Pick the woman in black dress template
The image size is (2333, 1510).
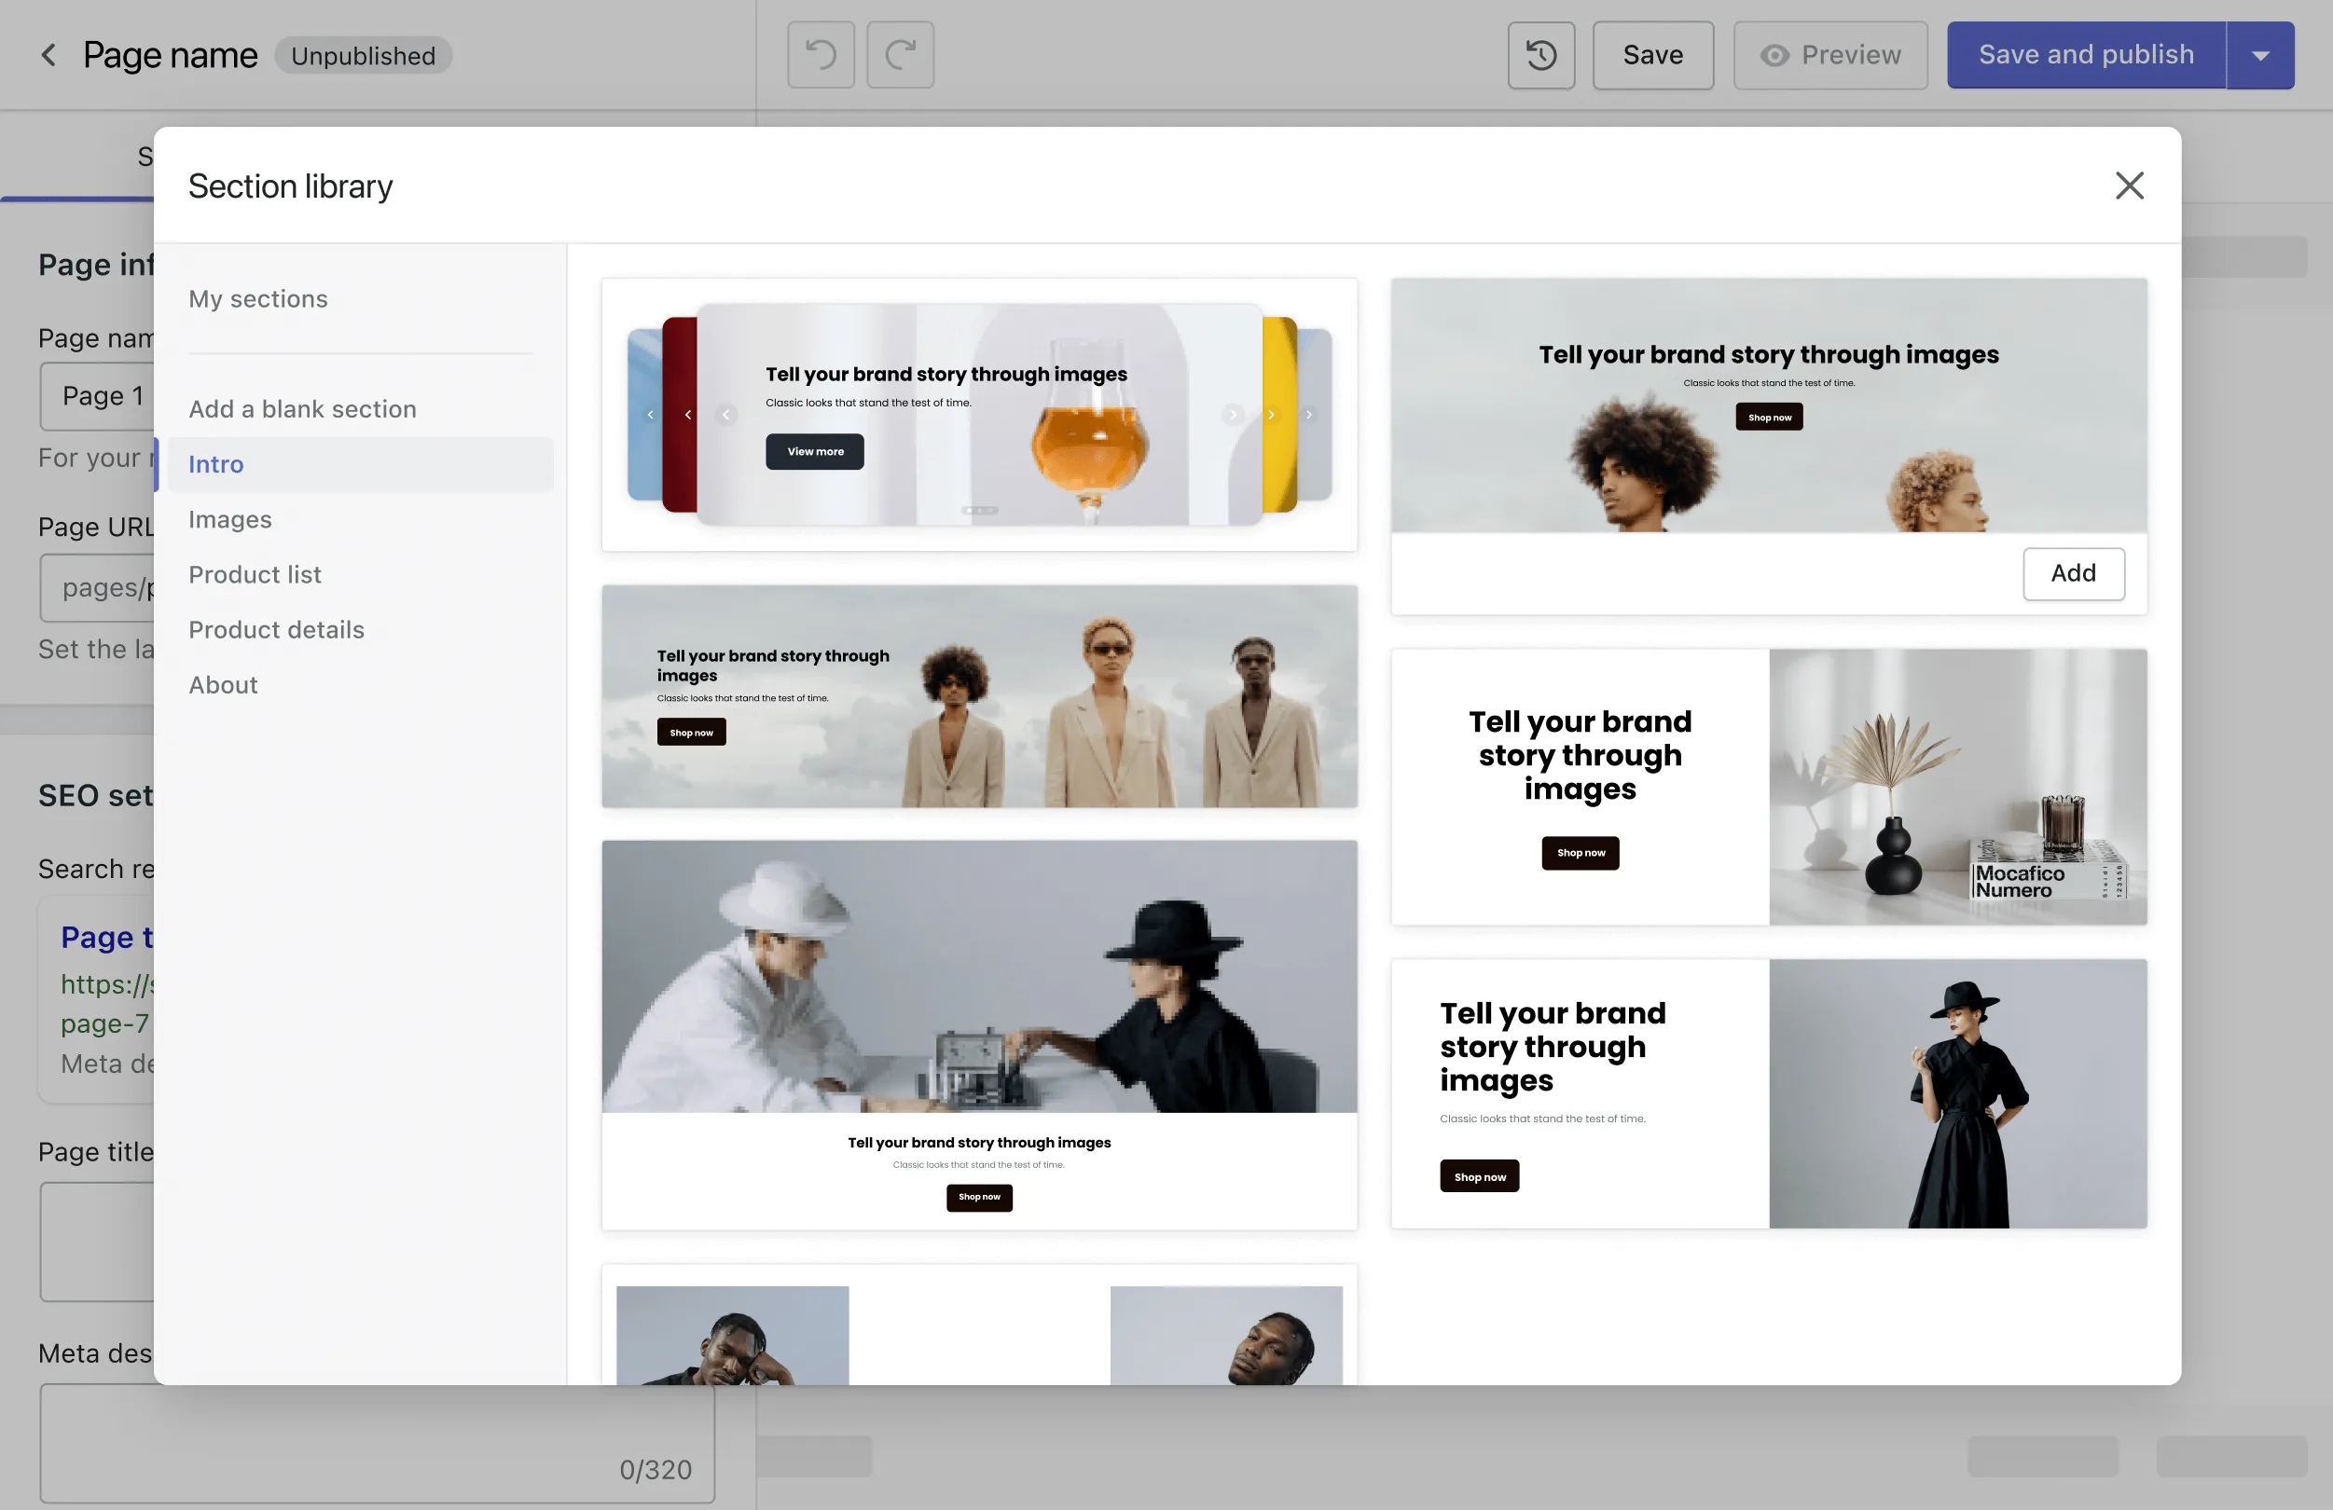[x=1768, y=1093]
